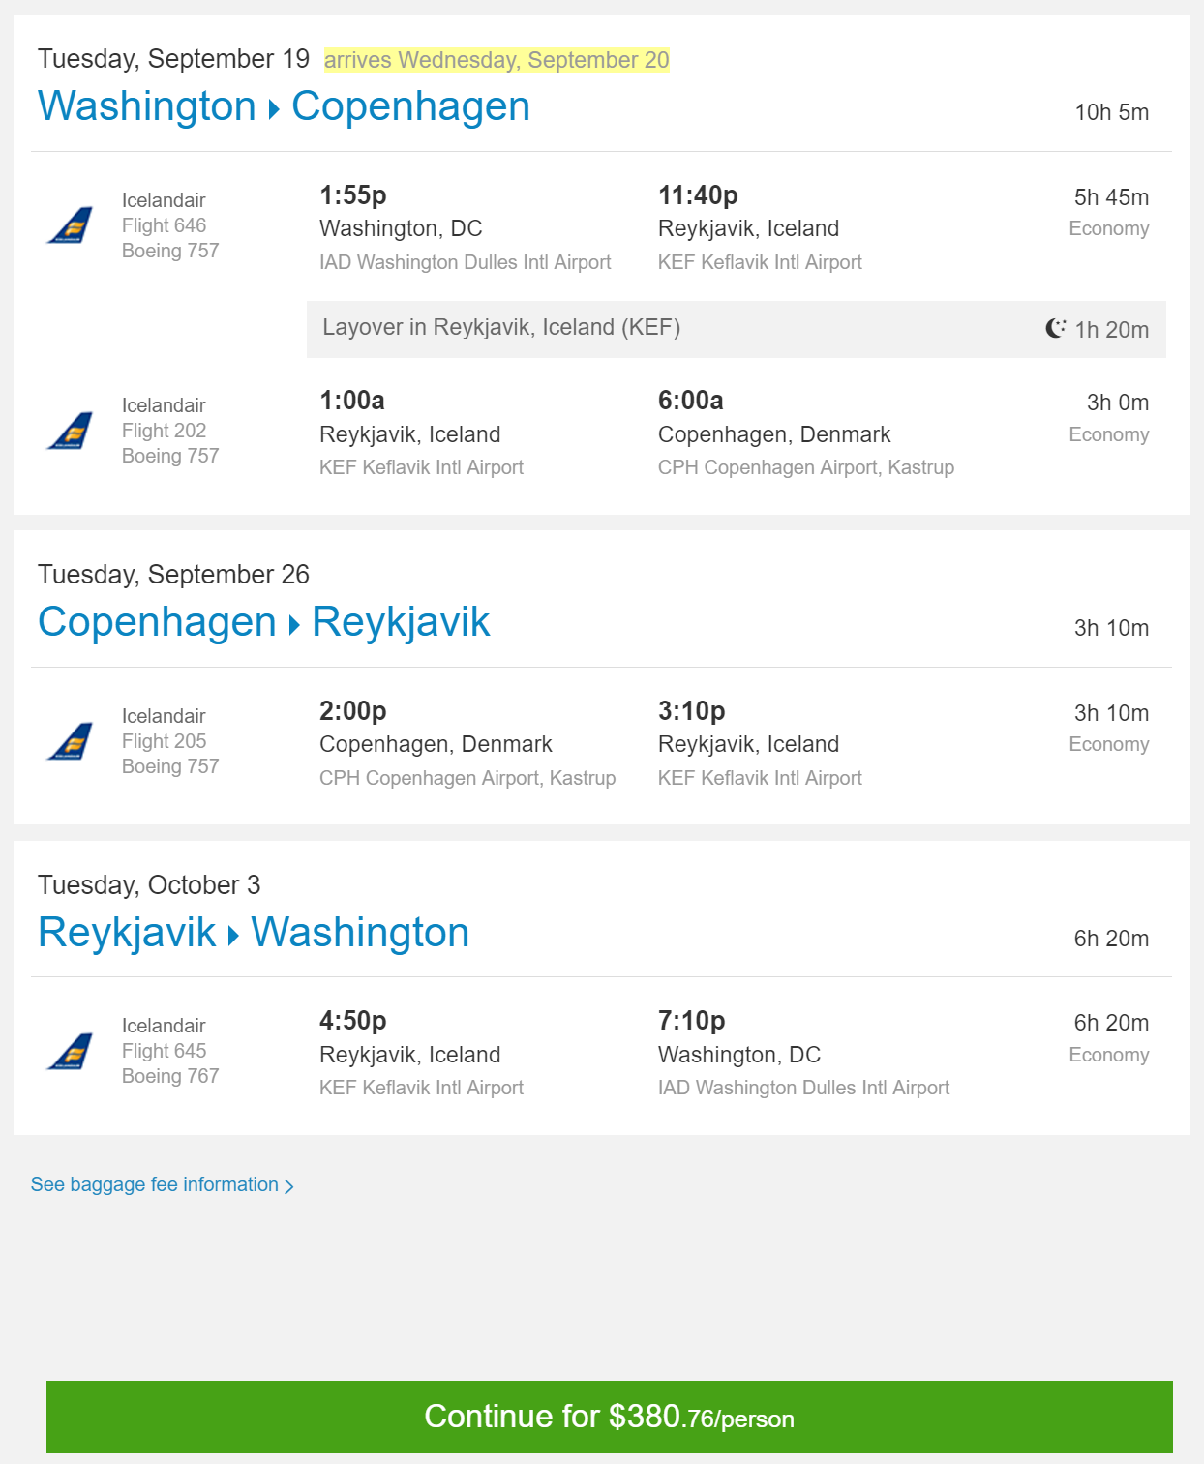Click the arrow between Reykjavik and Washington
Screen dimensions: 1204x1464
(233, 937)
